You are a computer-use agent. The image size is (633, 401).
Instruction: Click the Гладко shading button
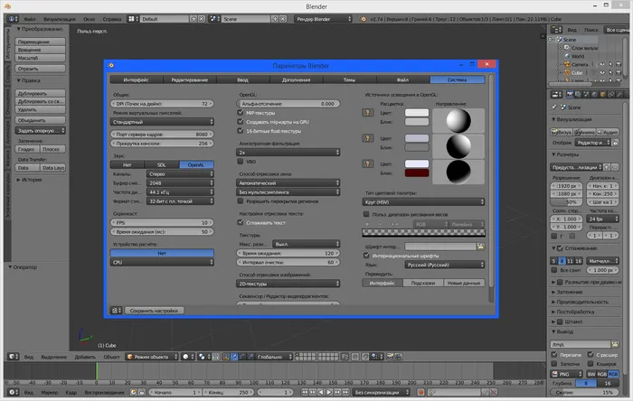pos(26,149)
